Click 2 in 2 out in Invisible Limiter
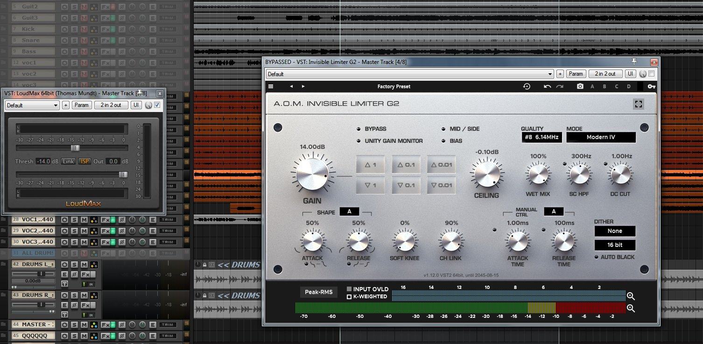 click(605, 74)
